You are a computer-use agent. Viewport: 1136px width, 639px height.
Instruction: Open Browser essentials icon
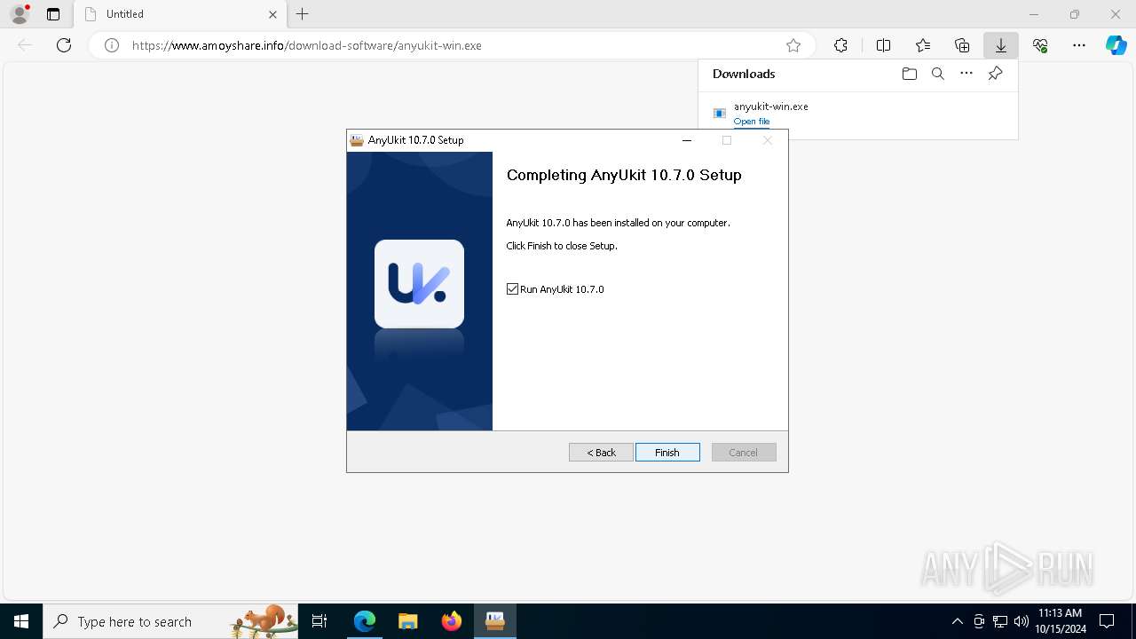point(1040,45)
